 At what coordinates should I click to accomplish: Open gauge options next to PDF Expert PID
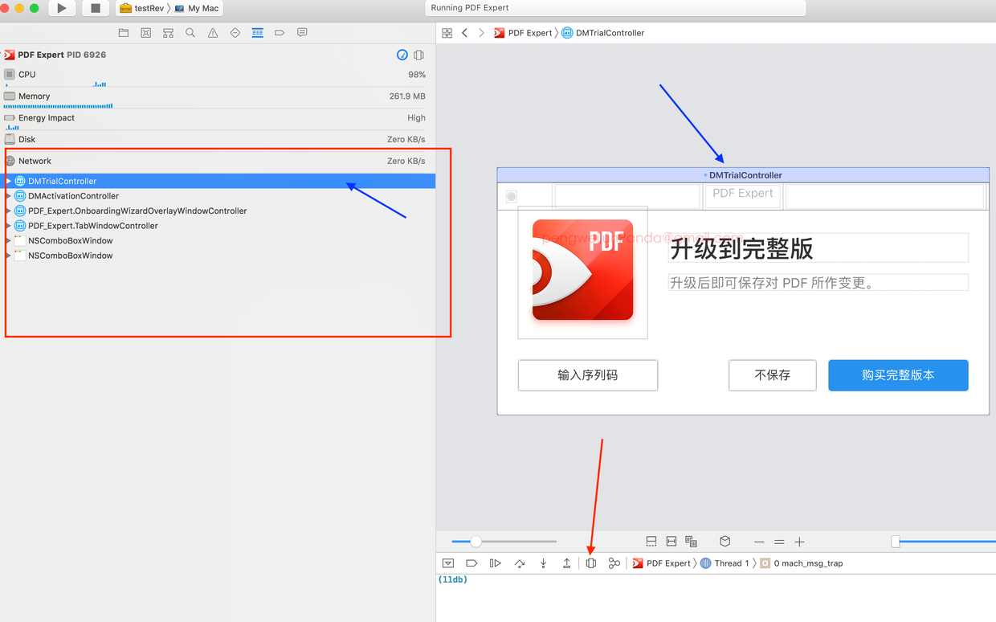pos(402,55)
